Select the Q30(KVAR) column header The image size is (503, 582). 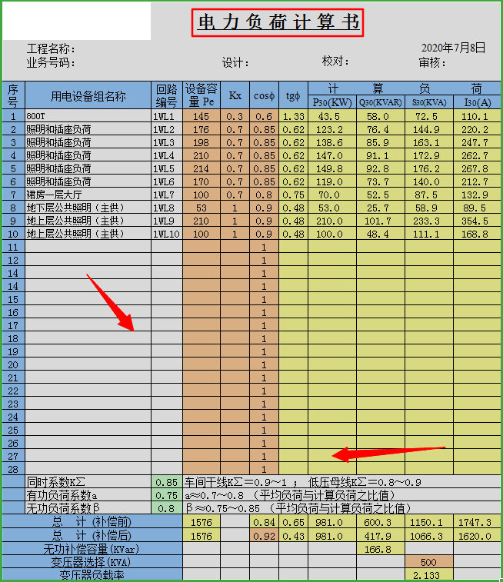tap(381, 102)
